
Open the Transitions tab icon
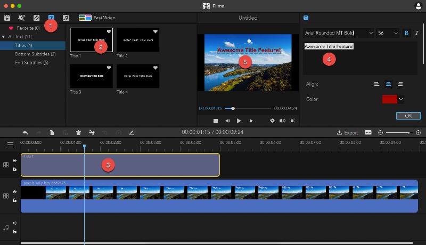click(36, 18)
